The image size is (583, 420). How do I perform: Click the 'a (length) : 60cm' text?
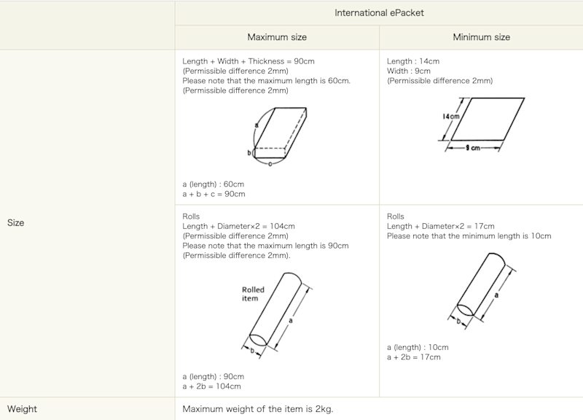(213, 184)
